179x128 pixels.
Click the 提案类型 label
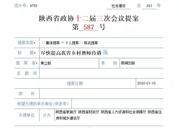[26, 43]
